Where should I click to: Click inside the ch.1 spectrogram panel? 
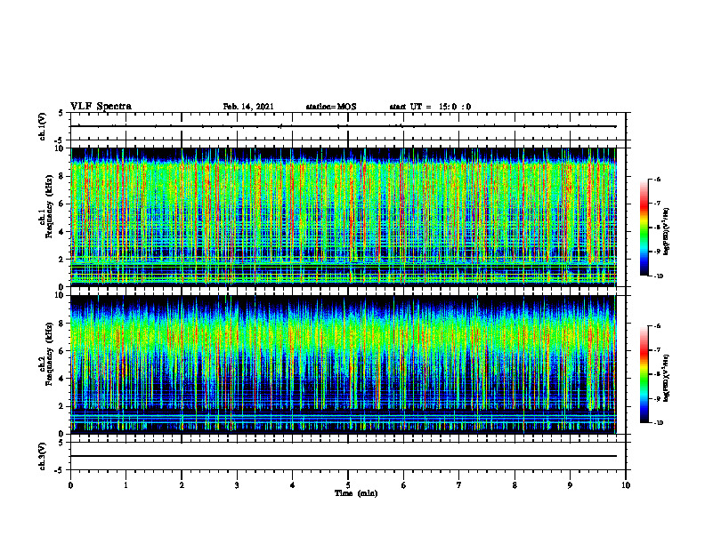tap(344, 217)
